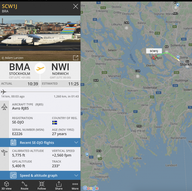This screenshot has height=191, width=192.
Task: Open aircraft photo in external link
Action: pos(75,58)
